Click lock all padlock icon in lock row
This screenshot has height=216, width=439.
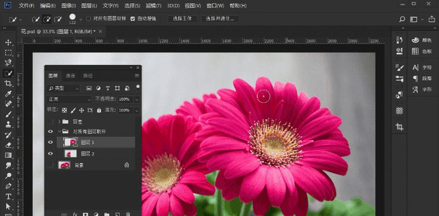[x=99, y=110]
